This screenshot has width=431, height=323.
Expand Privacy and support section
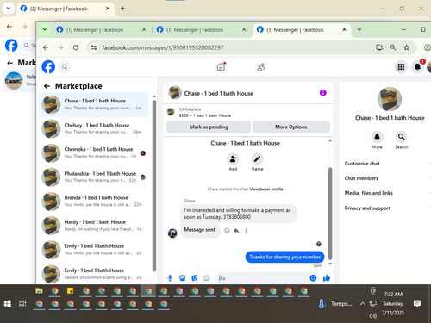[x=387, y=208]
